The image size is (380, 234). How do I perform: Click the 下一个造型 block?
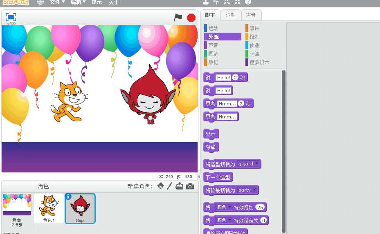pyautogui.click(x=218, y=177)
